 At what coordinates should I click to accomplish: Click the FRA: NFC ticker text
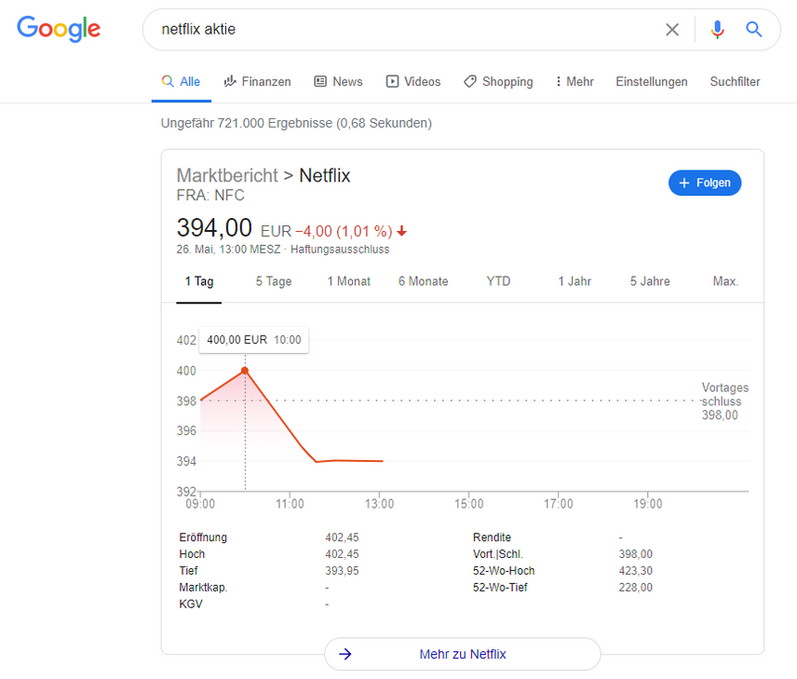point(210,196)
